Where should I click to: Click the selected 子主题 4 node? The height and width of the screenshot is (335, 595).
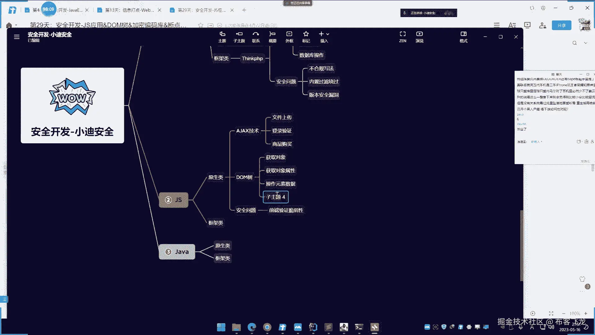click(x=275, y=197)
